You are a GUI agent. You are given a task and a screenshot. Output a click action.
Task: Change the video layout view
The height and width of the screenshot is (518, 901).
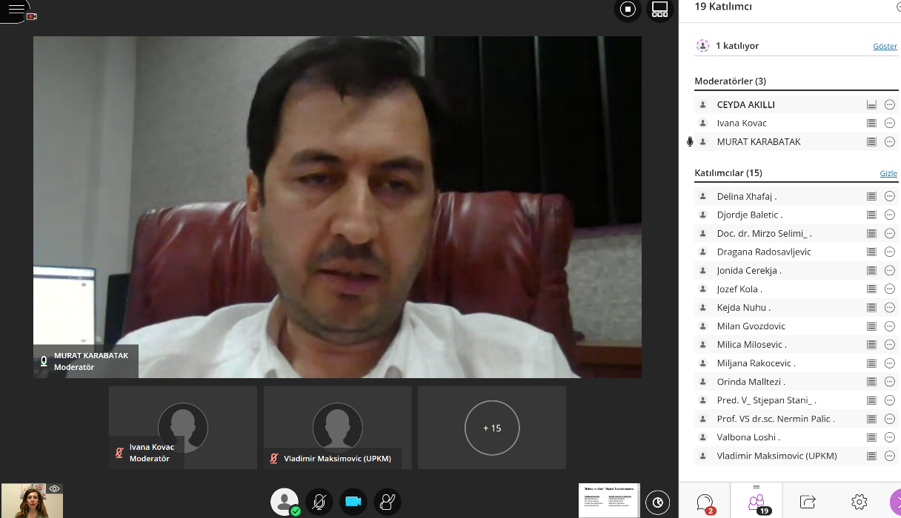[x=659, y=10]
